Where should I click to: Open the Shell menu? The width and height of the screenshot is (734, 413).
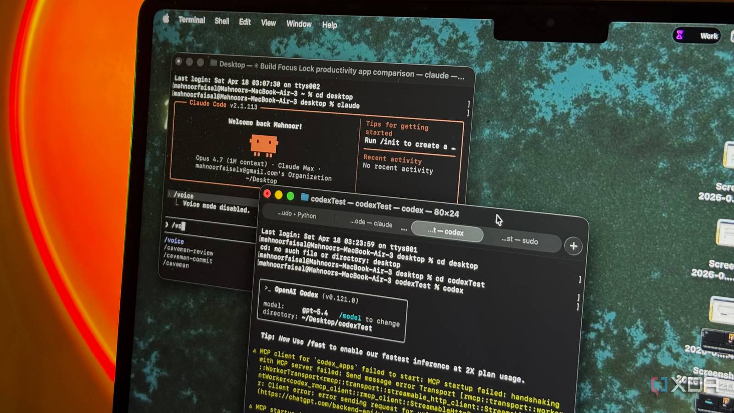tap(222, 21)
